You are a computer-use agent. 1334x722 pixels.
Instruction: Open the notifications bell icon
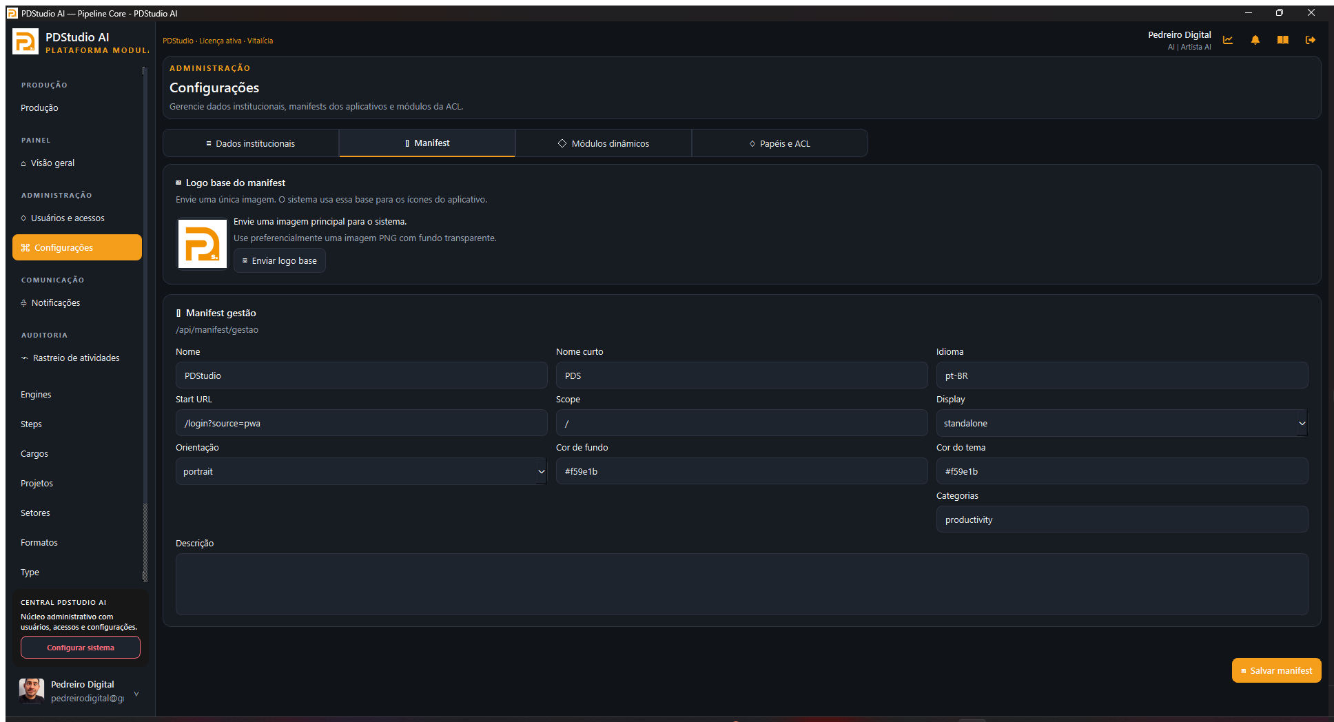point(1255,40)
